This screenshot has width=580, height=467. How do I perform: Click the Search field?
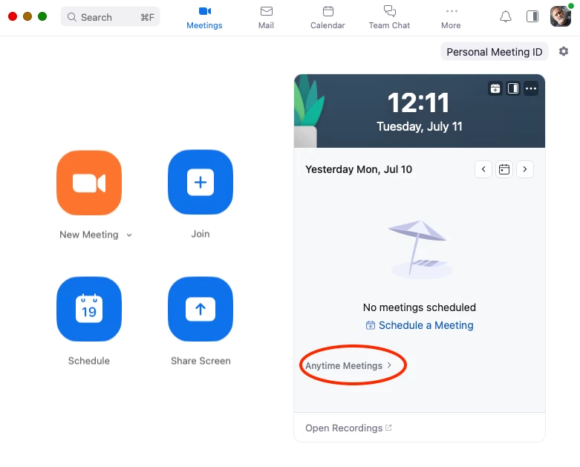(x=110, y=17)
